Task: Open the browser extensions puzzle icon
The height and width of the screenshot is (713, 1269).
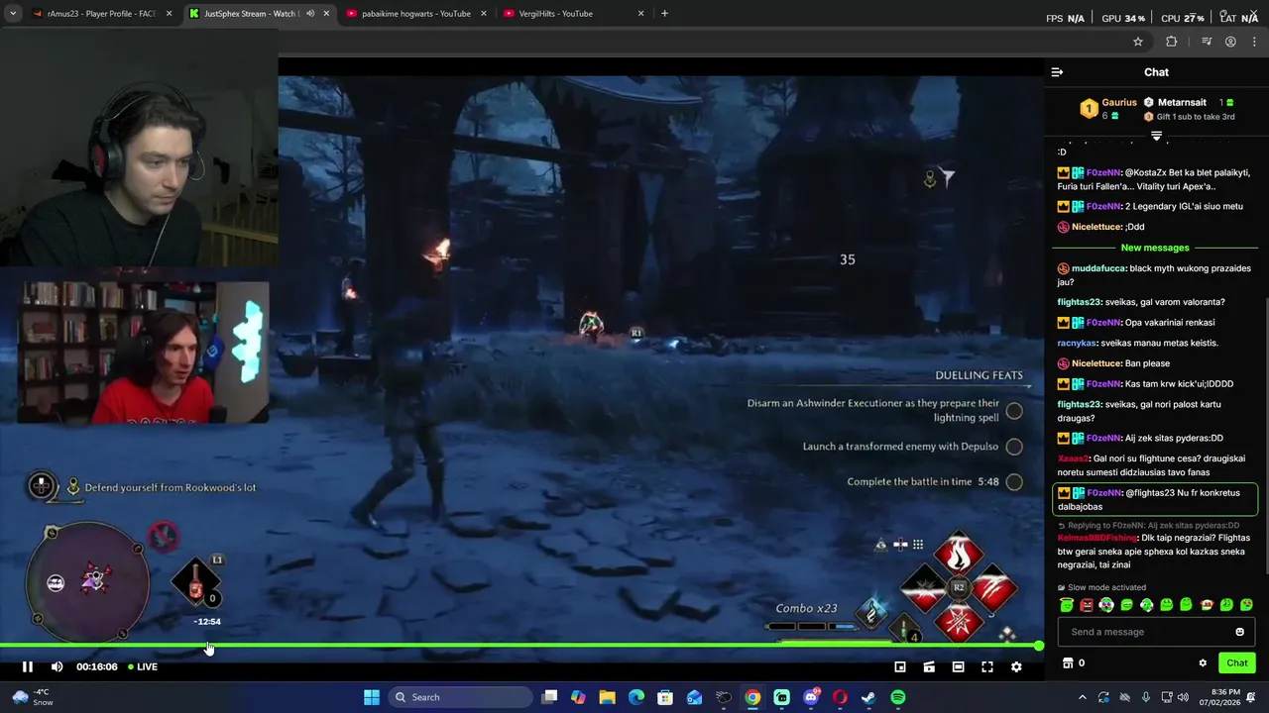Action: coord(1172,42)
